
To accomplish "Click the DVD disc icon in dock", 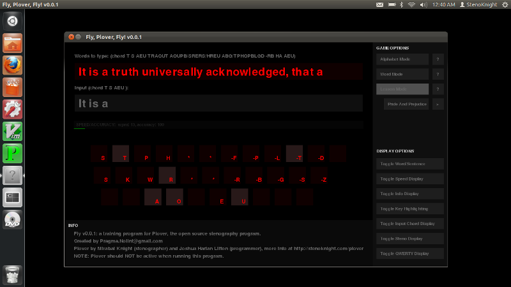I will tap(12, 219).
